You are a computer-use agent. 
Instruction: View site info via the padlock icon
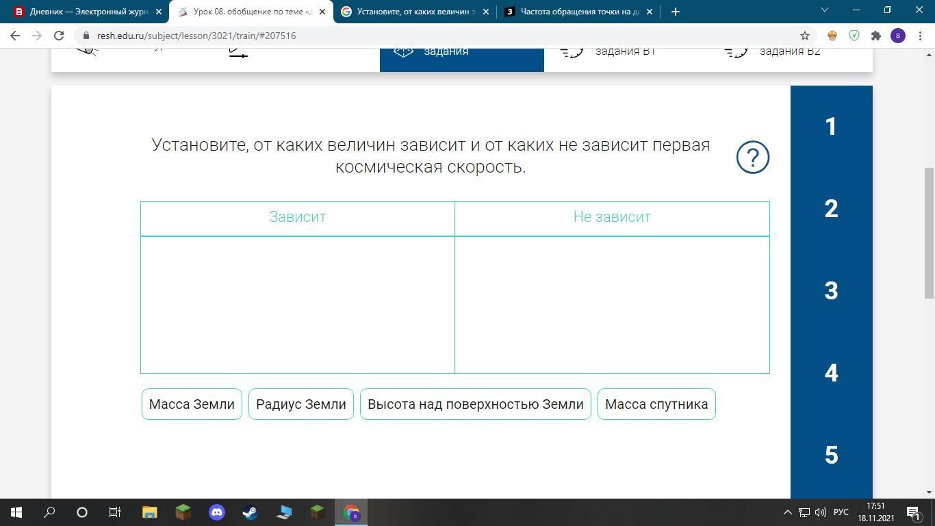(x=86, y=36)
